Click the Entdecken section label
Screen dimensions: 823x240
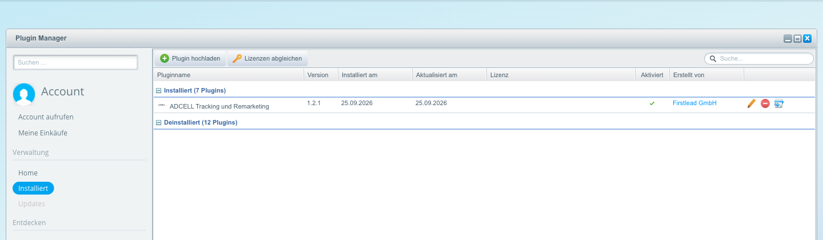[x=29, y=222]
